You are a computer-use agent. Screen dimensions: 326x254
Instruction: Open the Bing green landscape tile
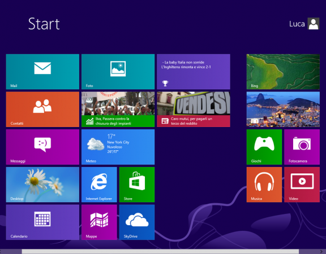tap(283, 72)
